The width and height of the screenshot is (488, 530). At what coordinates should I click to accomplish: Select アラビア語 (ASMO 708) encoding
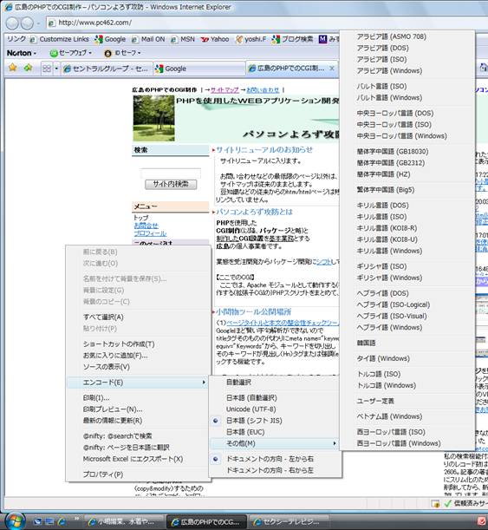[x=407, y=36]
